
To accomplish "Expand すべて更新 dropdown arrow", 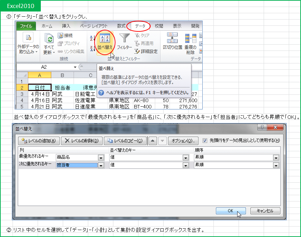I will 54,53.
